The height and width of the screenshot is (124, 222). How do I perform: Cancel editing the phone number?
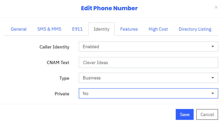pyautogui.click(x=207, y=114)
